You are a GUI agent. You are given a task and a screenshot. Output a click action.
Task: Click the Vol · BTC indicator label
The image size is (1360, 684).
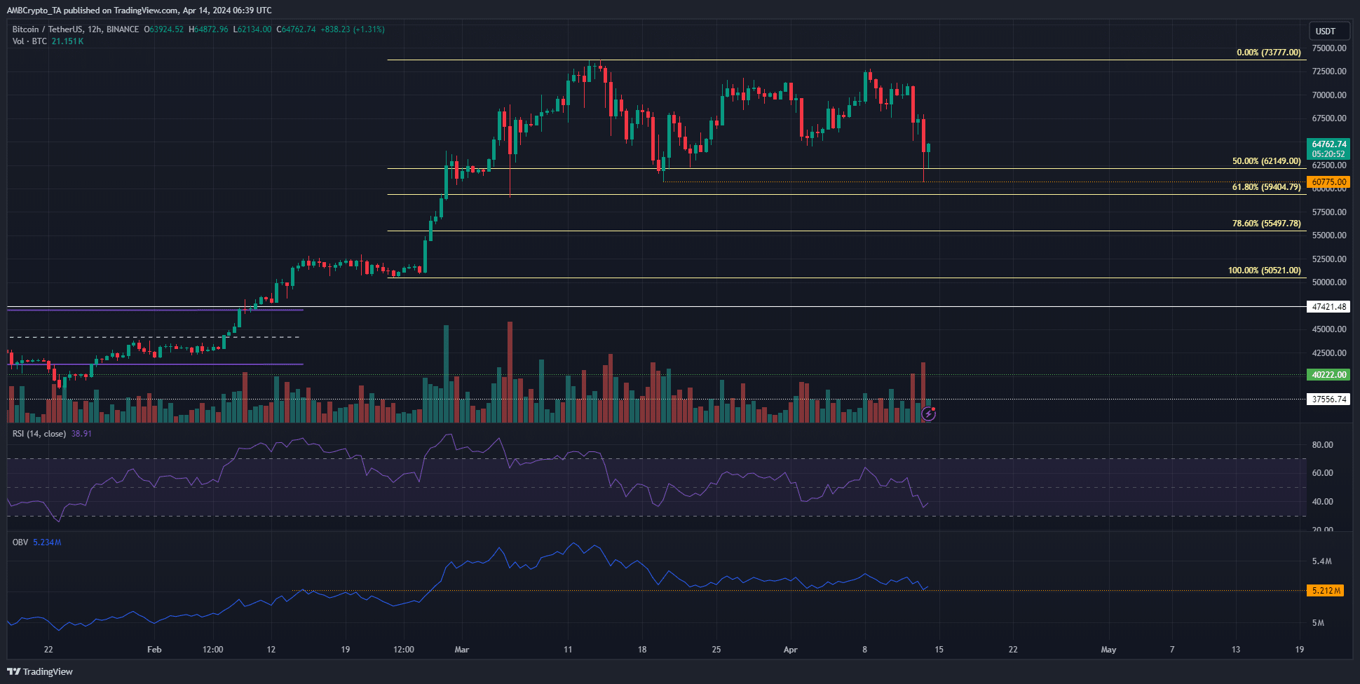point(29,41)
